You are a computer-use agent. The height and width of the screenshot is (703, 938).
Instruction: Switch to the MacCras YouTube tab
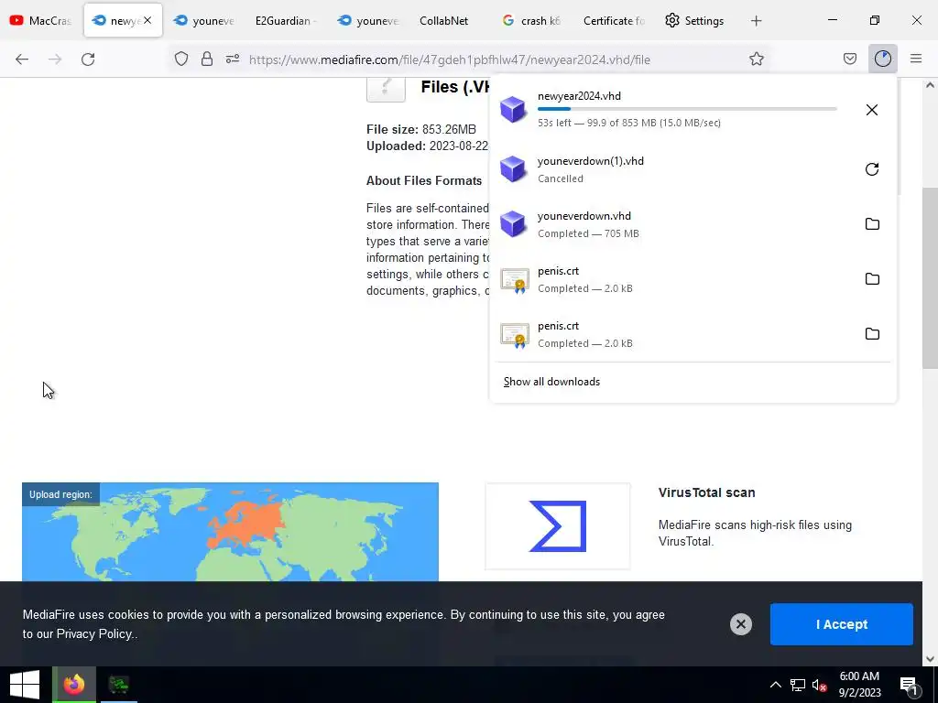40,21
